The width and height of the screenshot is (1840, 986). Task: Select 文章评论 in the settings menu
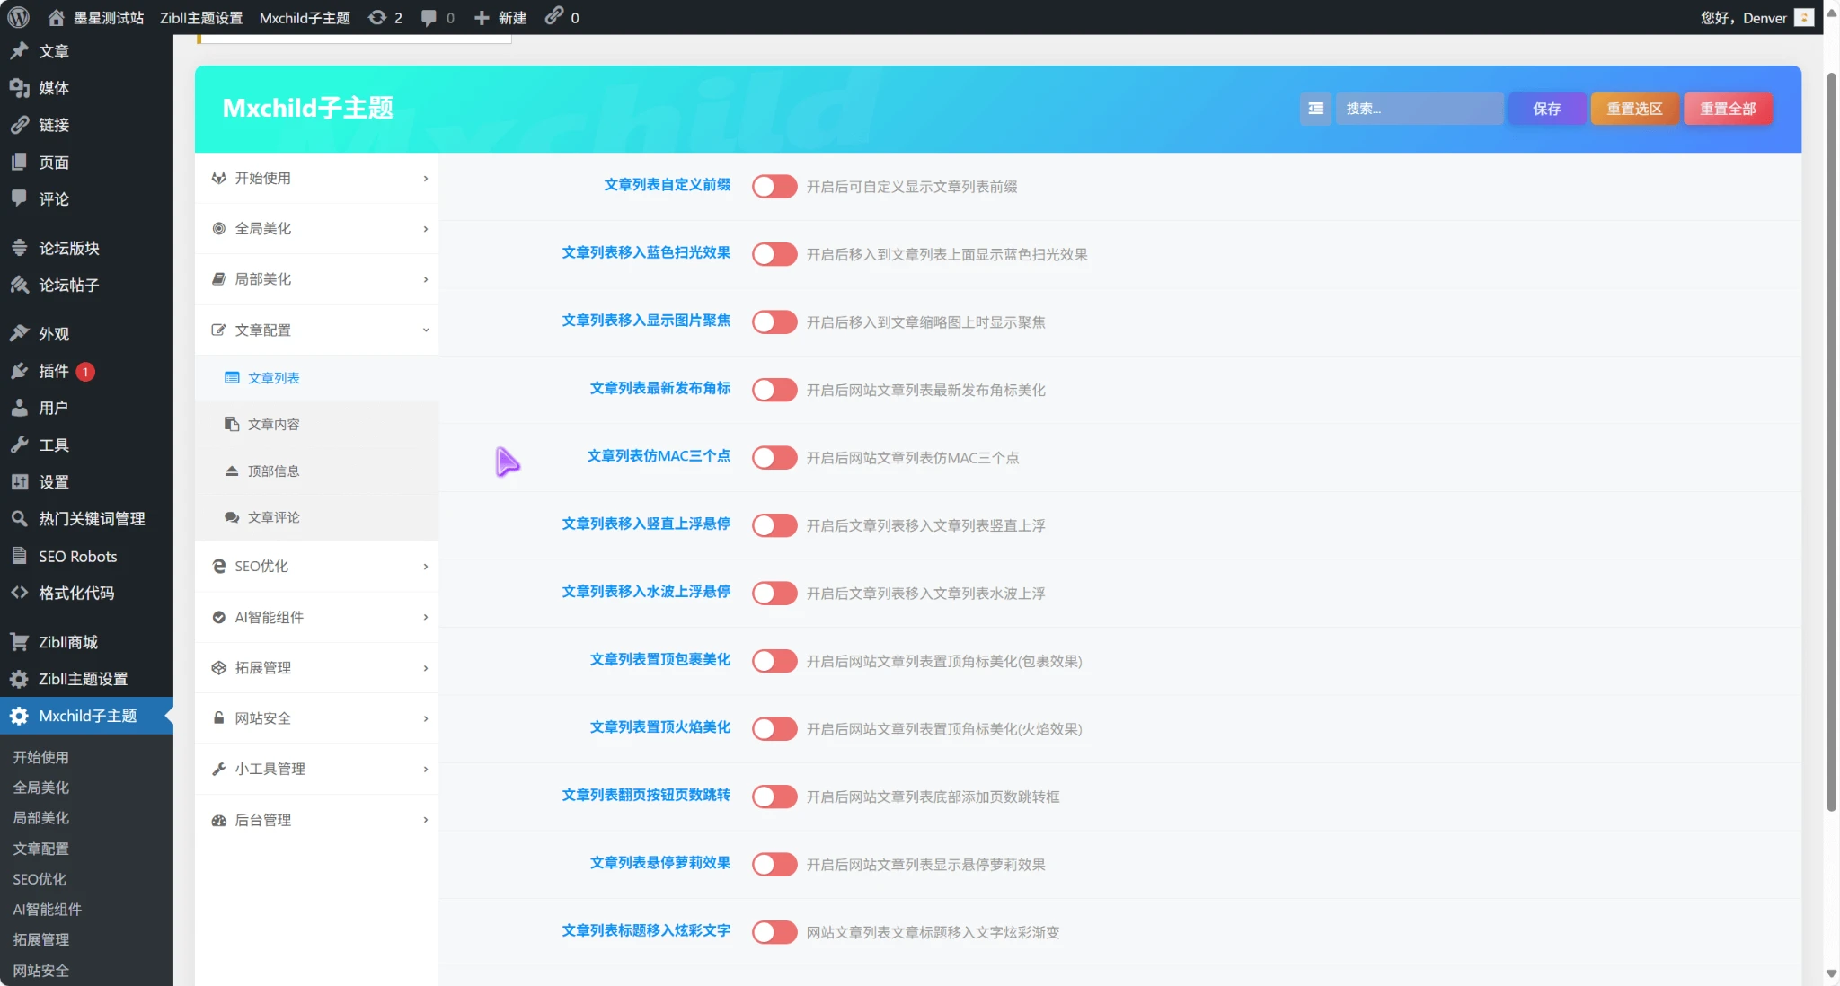coord(273,518)
